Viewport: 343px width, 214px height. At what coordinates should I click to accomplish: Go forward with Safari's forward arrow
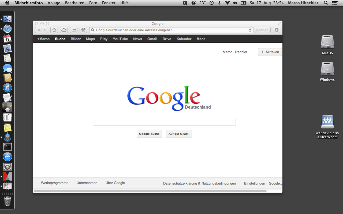pyautogui.click(x=45, y=30)
